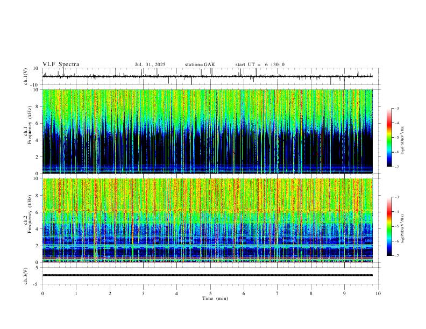Image resolution: width=426 pixels, height=329 pixels.
Task: Click time axis tick label "8"
Action: 311,294
